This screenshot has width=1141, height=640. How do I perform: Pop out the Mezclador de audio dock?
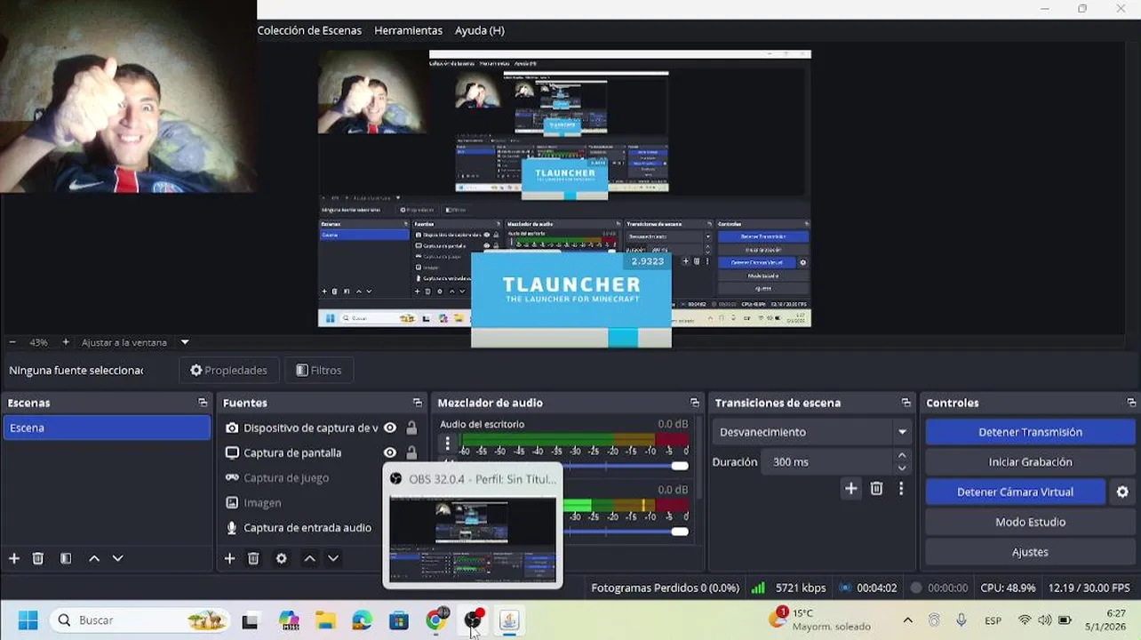click(x=695, y=403)
